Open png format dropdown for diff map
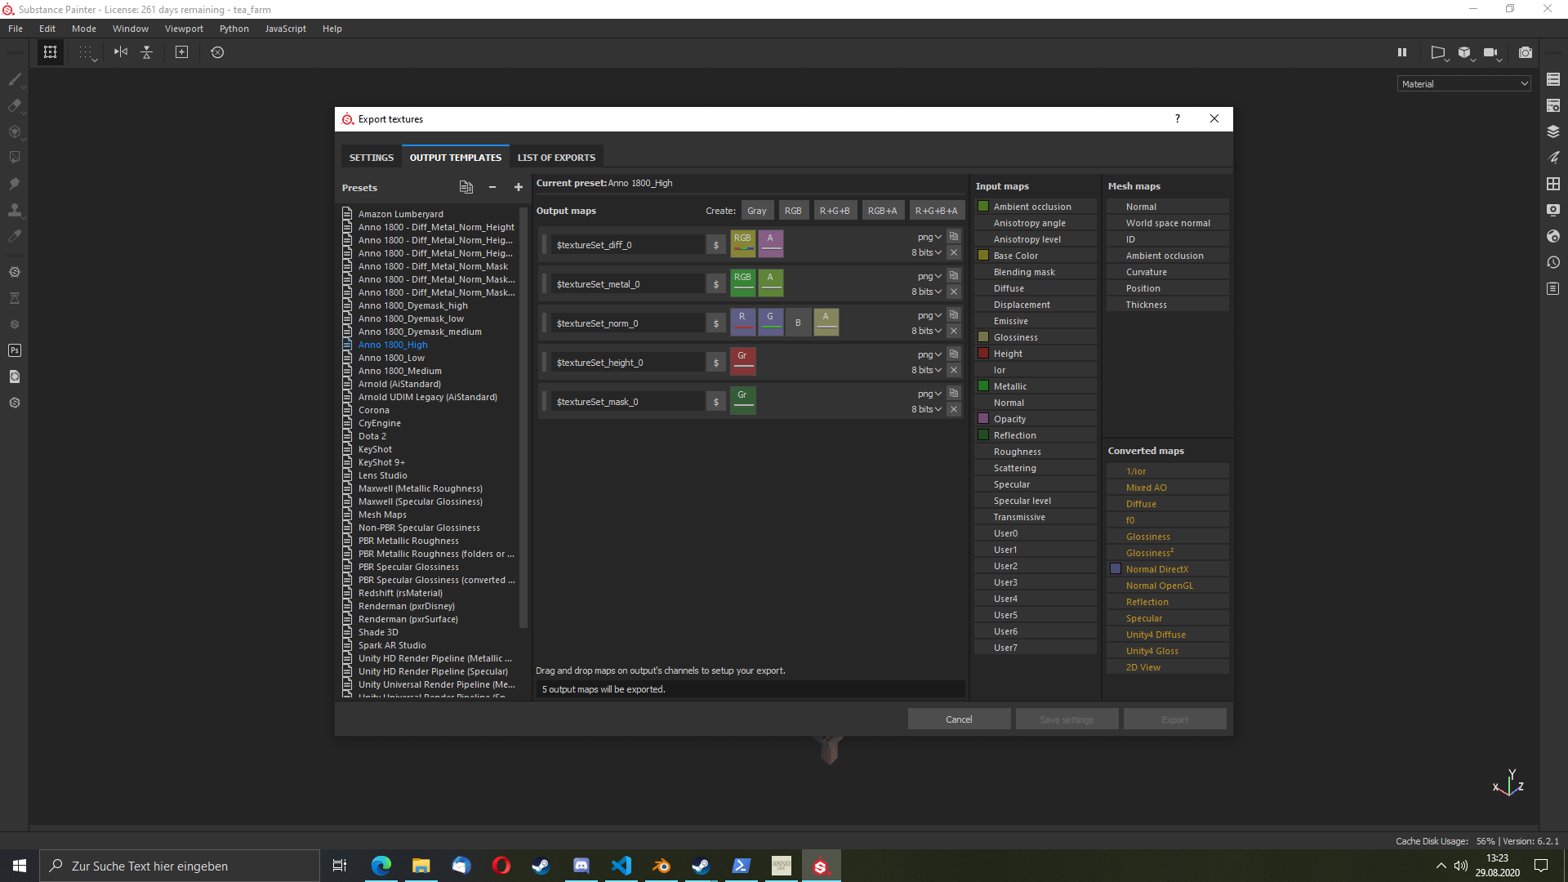This screenshot has width=1568, height=882. pos(929,237)
